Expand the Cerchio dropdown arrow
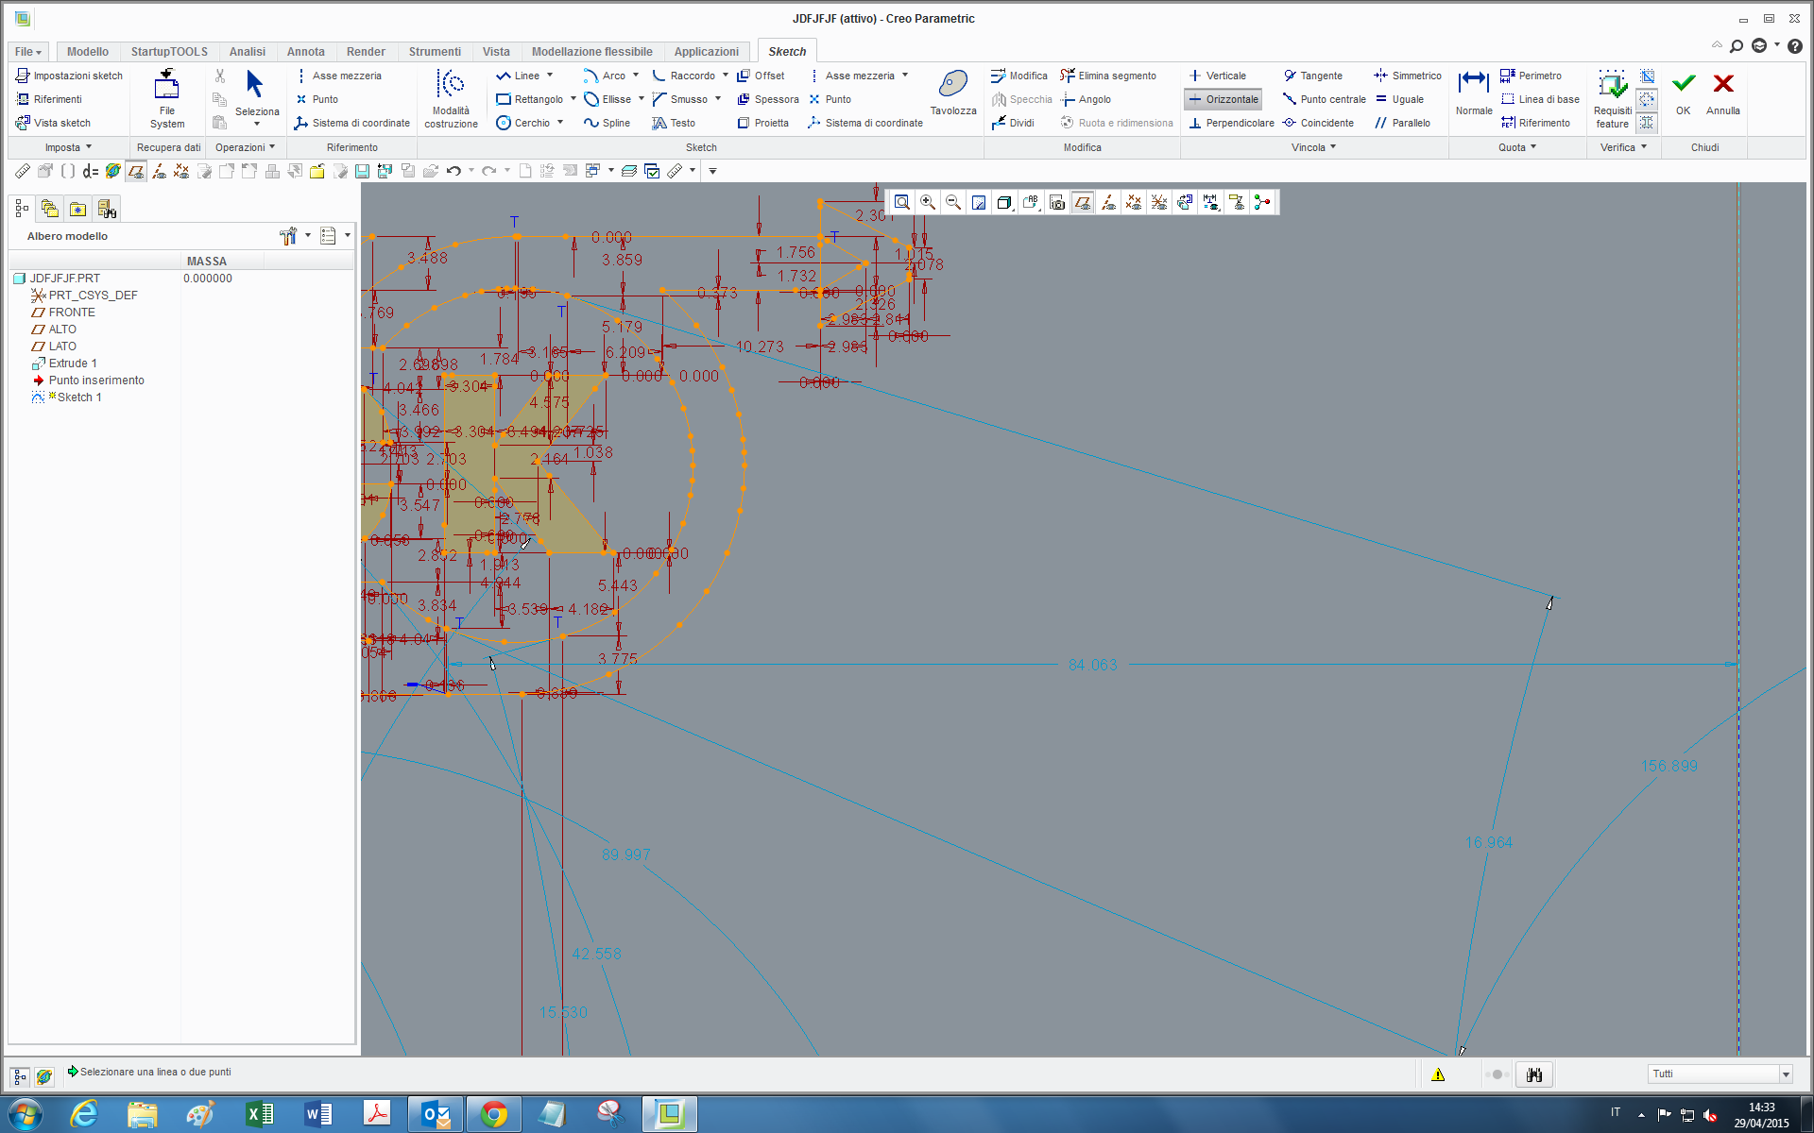 [560, 122]
